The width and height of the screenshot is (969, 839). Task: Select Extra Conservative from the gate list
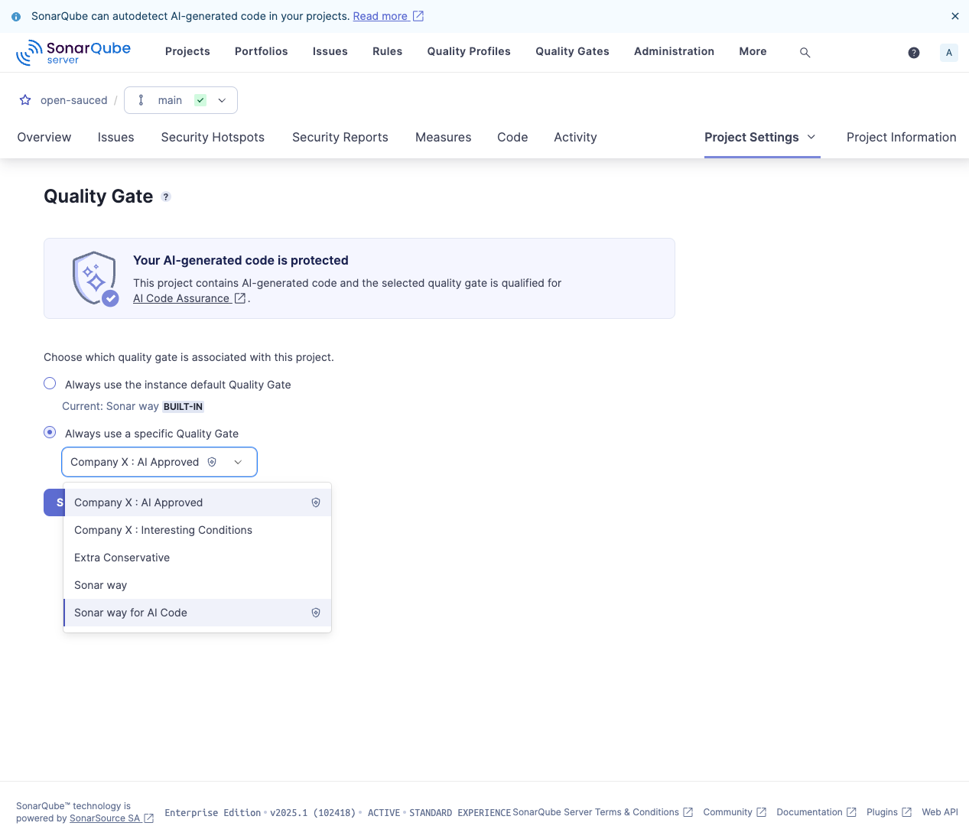122,558
